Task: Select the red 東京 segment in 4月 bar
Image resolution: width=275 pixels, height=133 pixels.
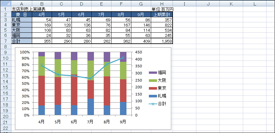Action: coord(41,91)
